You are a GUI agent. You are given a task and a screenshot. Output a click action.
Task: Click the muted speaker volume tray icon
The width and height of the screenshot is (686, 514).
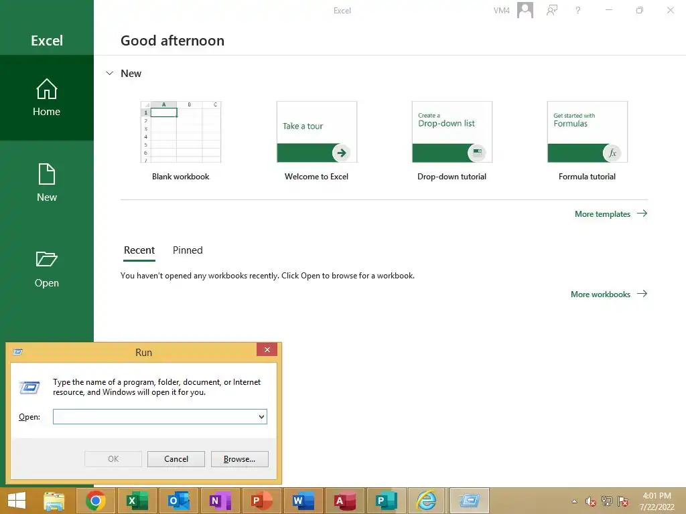coord(591,502)
